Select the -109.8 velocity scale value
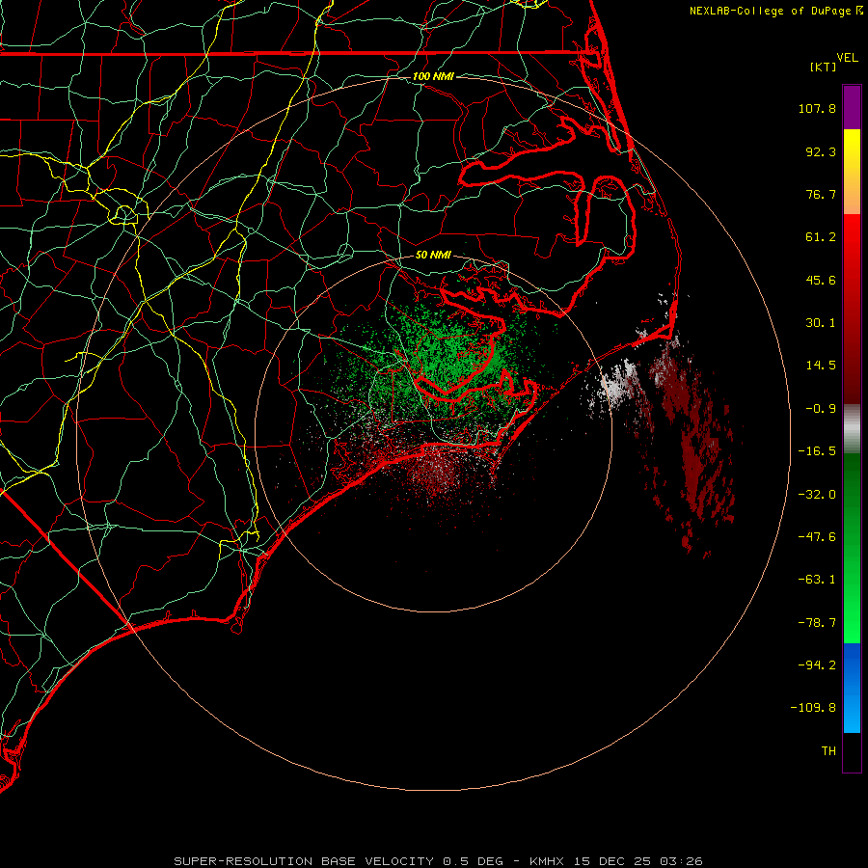The image size is (868, 868). tap(813, 708)
